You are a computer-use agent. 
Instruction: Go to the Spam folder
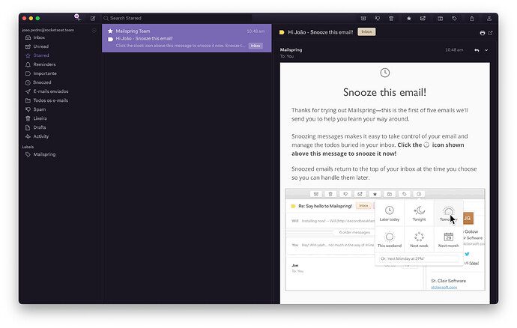pos(39,109)
